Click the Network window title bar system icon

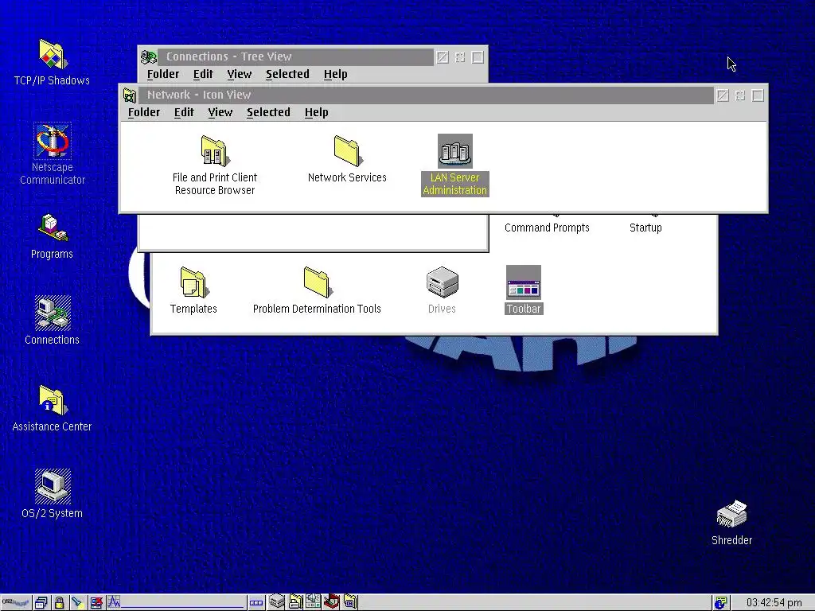130,95
